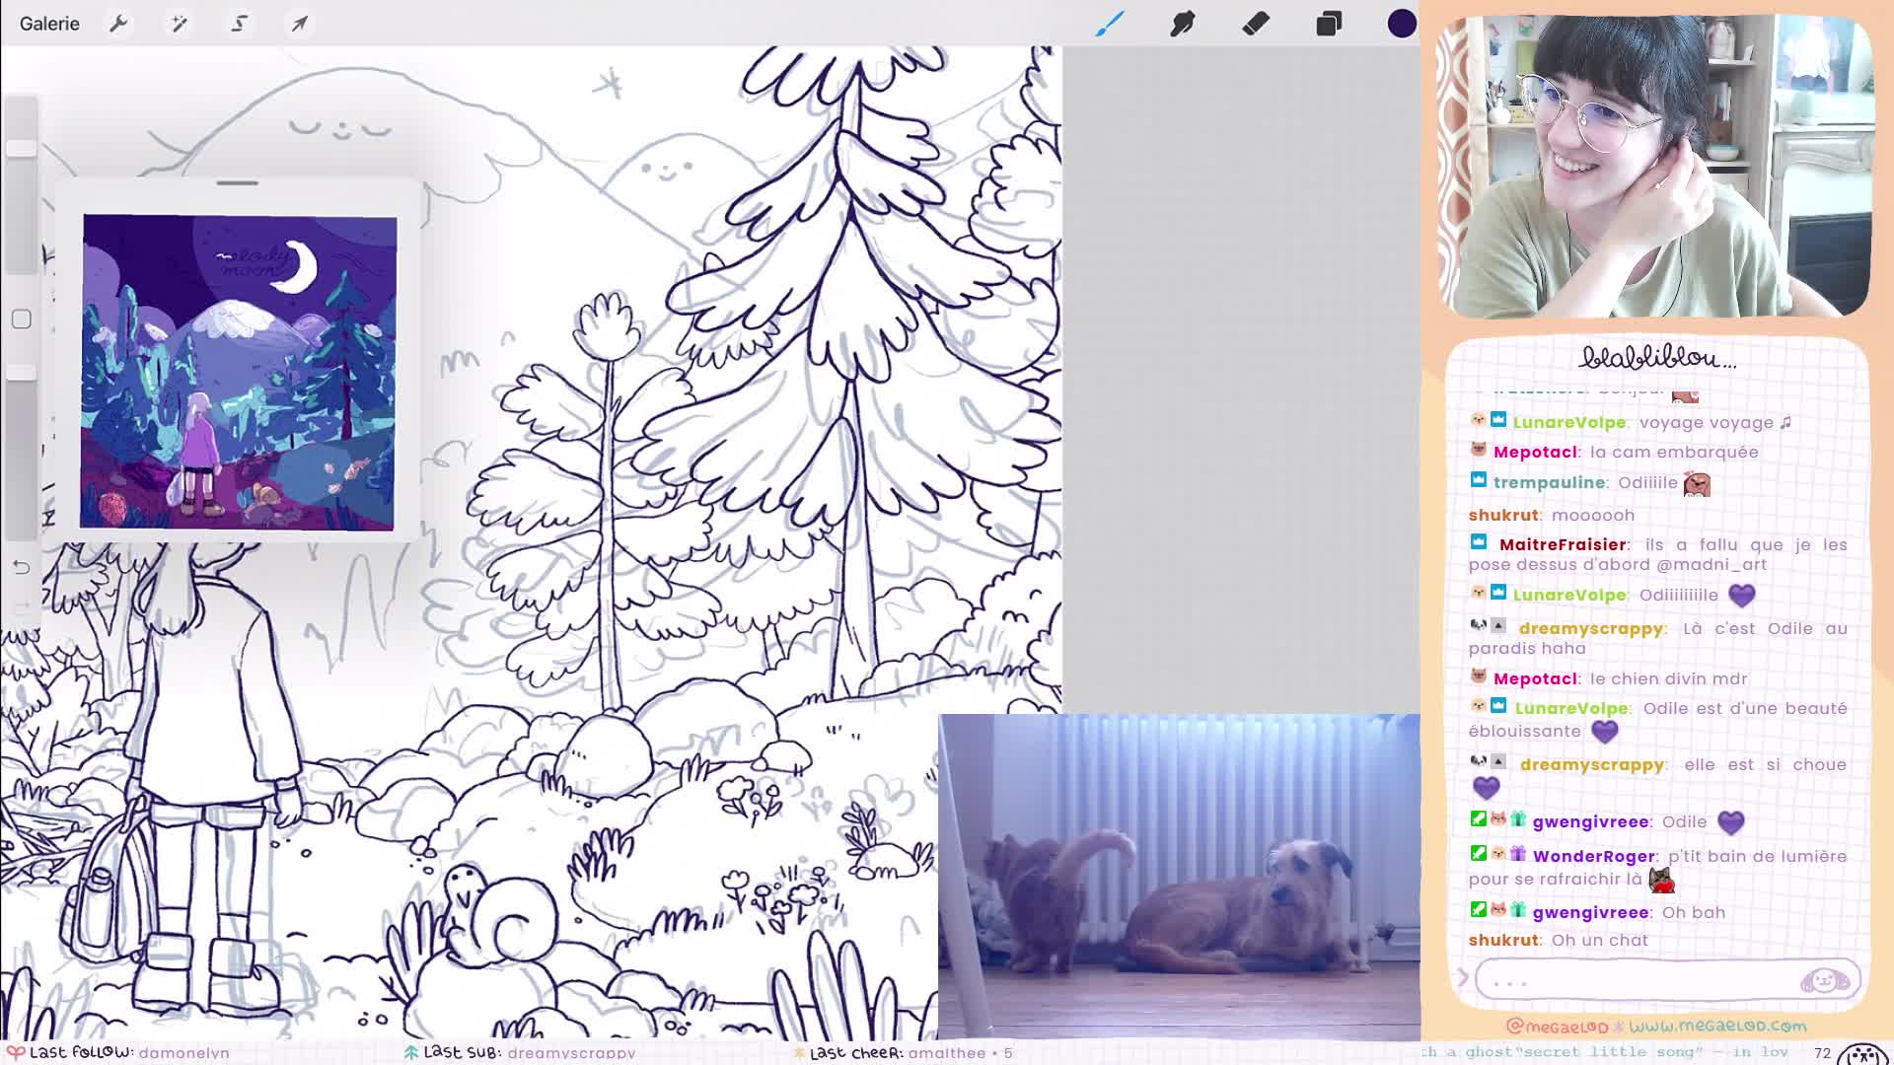
Task: Open the Actions wrench menu
Action: coord(118,24)
